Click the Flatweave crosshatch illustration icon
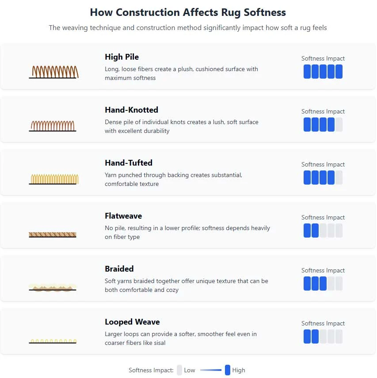The image size is (377, 378). (53, 234)
